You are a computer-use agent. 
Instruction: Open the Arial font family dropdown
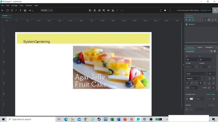pyautogui.click(x=196, y=74)
